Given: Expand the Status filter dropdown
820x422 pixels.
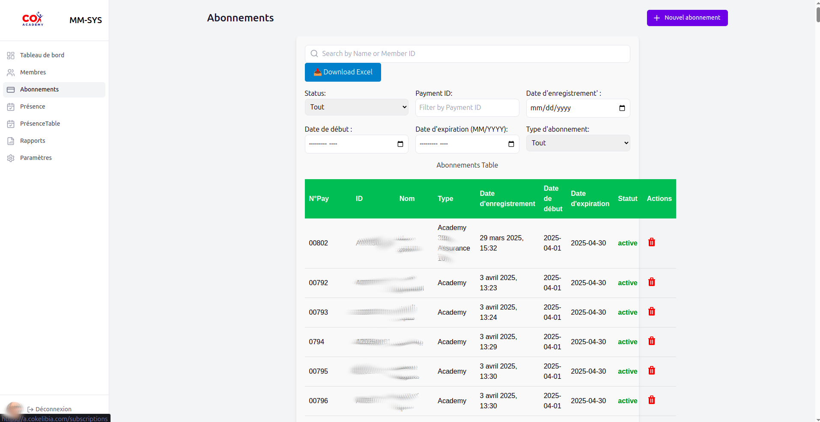Looking at the screenshot, I should click(356, 107).
